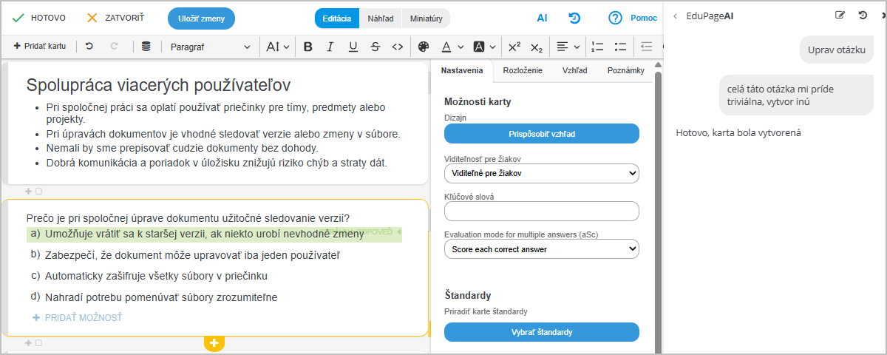This screenshot has width=887, height=355.
Task: Apply italic formatting to text
Action: 330,47
